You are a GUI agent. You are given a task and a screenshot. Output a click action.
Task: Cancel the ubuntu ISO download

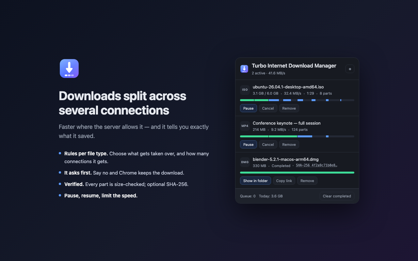(268, 108)
